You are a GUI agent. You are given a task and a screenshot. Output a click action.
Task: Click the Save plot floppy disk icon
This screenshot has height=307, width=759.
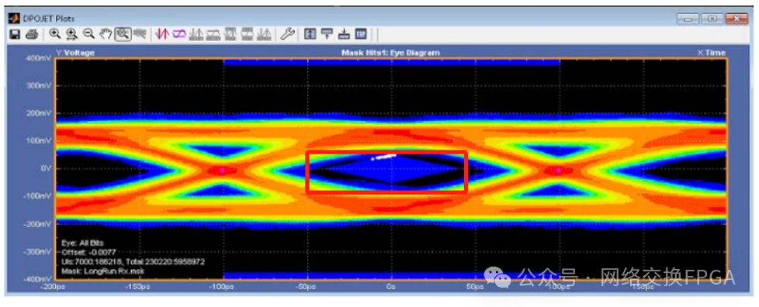pyautogui.click(x=15, y=34)
